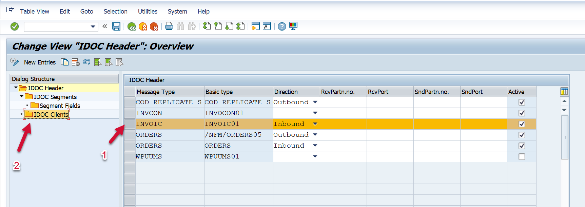This screenshot has width=585, height=207.
Task: Collapse the IDOC Segments tree node
Action: (x=22, y=97)
